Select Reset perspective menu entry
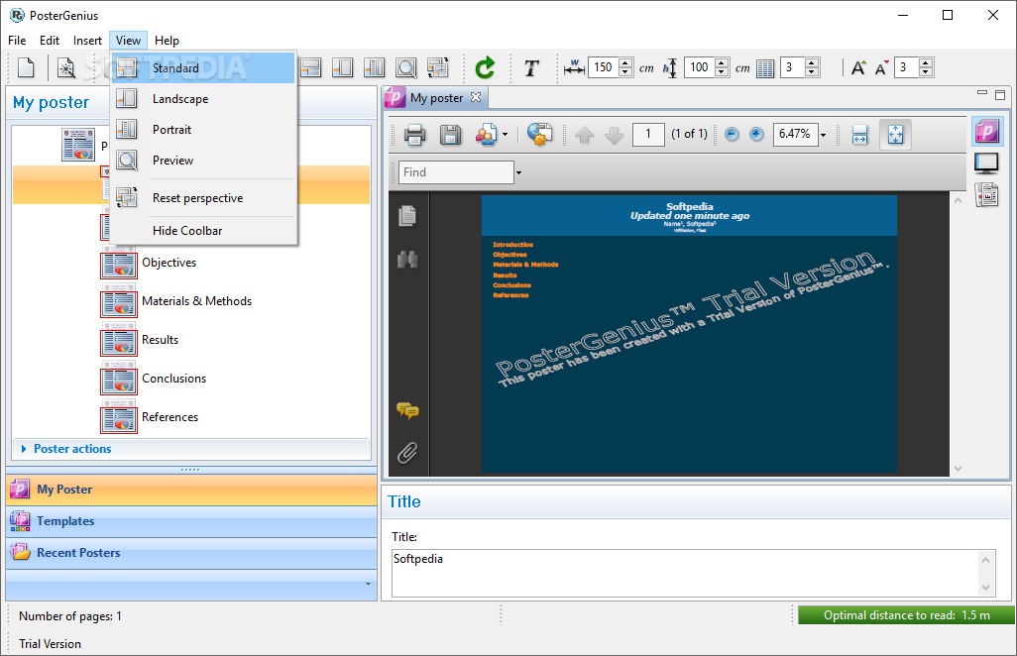 [x=203, y=198]
